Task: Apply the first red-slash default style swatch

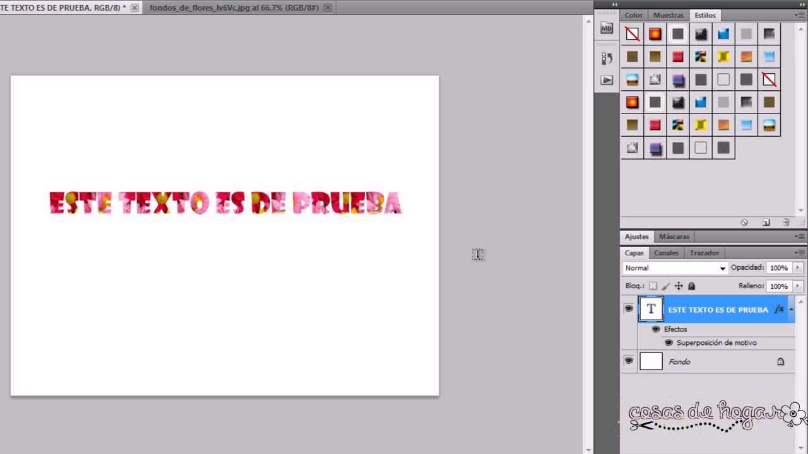Action: [x=632, y=34]
